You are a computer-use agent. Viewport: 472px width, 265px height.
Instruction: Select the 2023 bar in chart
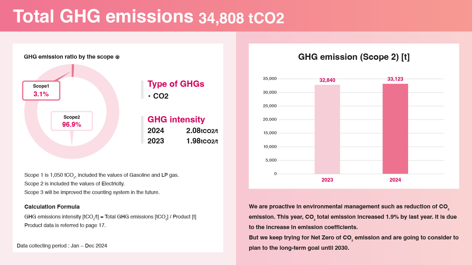[x=327, y=129]
